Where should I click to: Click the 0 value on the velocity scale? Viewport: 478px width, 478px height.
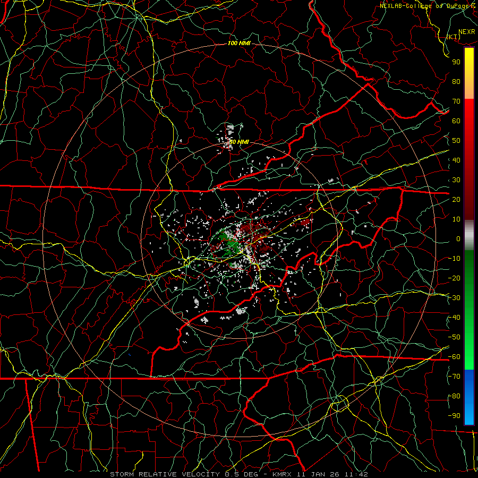coord(458,239)
